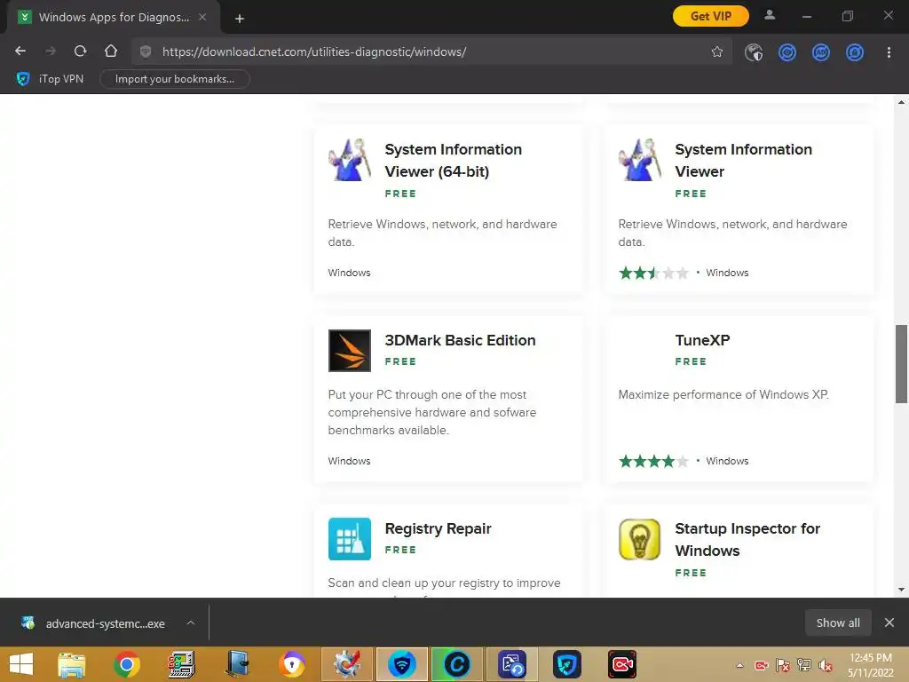Image resolution: width=909 pixels, height=682 pixels.
Task: Bookmark this page with the star icon
Action: (x=717, y=52)
